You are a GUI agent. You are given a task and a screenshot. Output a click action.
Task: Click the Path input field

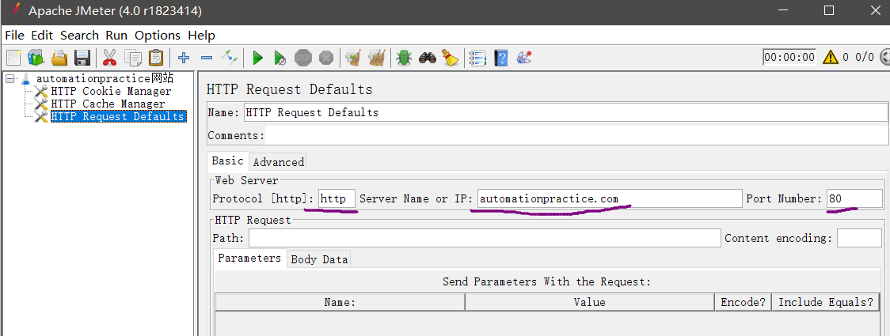(x=485, y=238)
